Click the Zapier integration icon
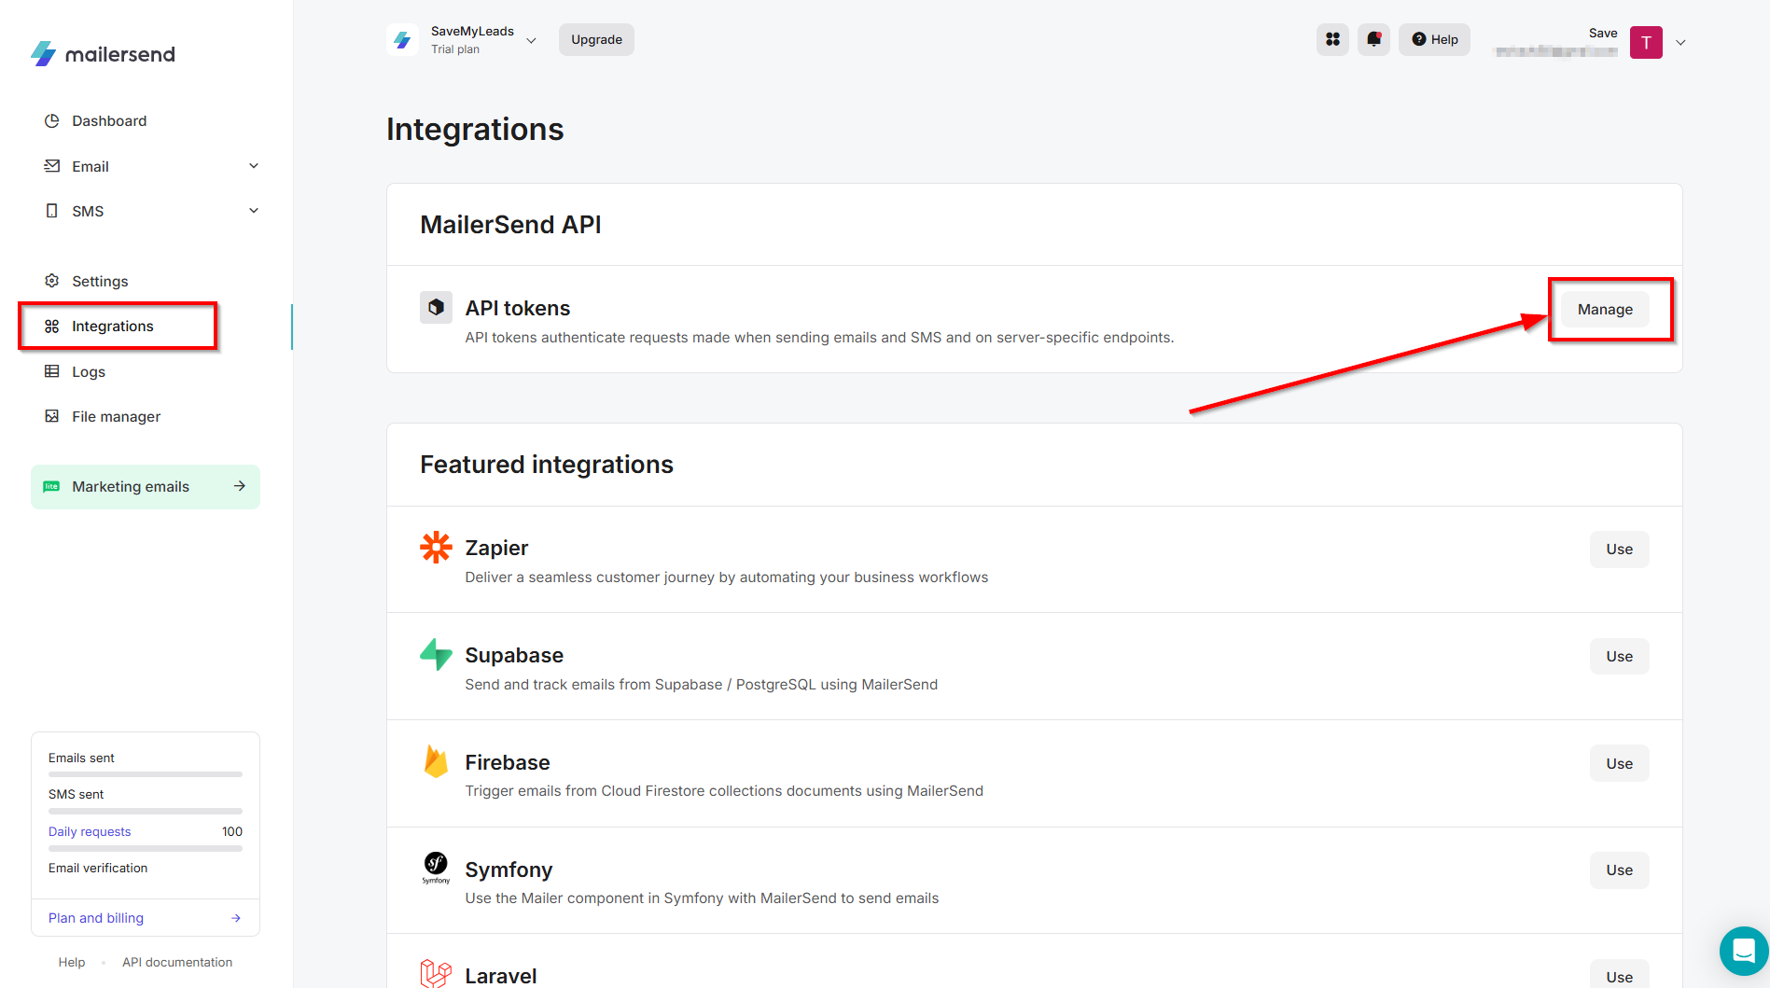The width and height of the screenshot is (1770, 988). tap(436, 548)
